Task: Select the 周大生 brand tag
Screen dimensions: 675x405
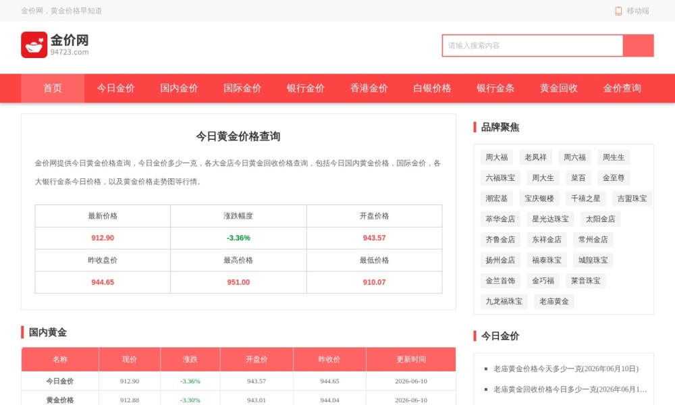Action: (x=543, y=178)
